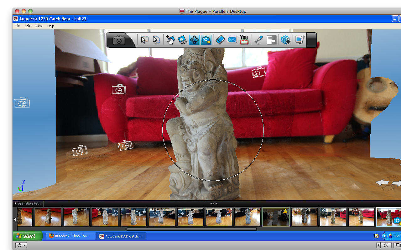This screenshot has height=250, width=401.
Task: Activate the Pan hand tool
Action: pyautogui.click(x=170, y=40)
